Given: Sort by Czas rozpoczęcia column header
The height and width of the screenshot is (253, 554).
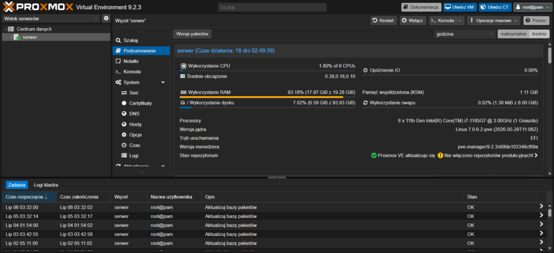Looking at the screenshot, I should 29,197.
